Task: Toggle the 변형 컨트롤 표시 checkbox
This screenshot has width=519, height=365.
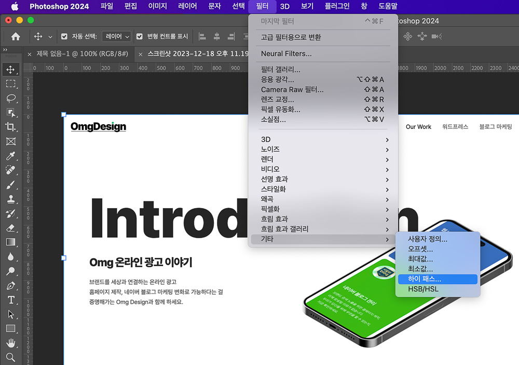Action: coord(140,36)
